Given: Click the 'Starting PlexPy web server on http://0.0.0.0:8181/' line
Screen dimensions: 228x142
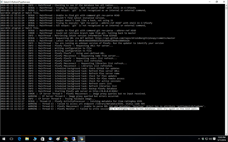Looking at the screenshot, I should [59, 91].
